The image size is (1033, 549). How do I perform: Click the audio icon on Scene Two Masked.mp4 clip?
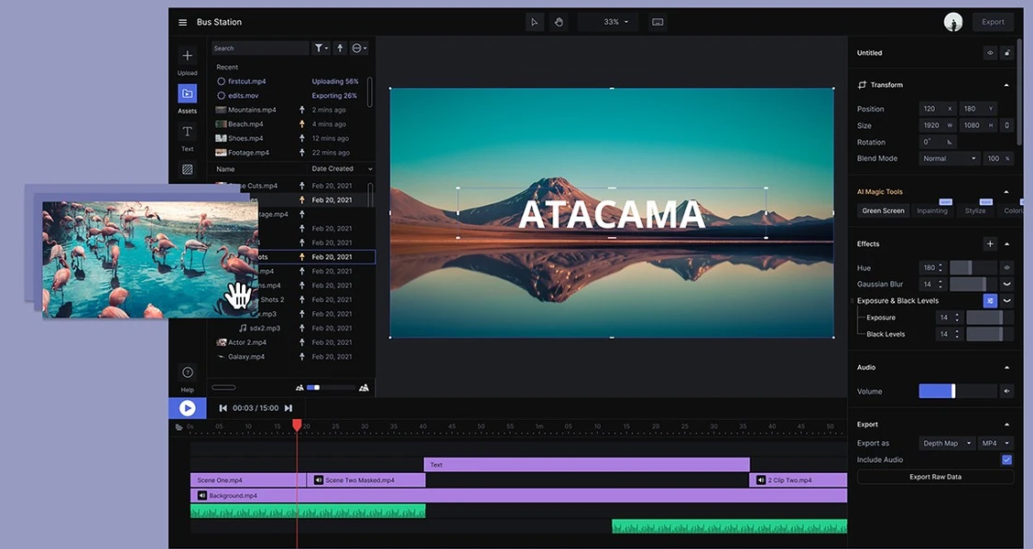(x=318, y=479)
